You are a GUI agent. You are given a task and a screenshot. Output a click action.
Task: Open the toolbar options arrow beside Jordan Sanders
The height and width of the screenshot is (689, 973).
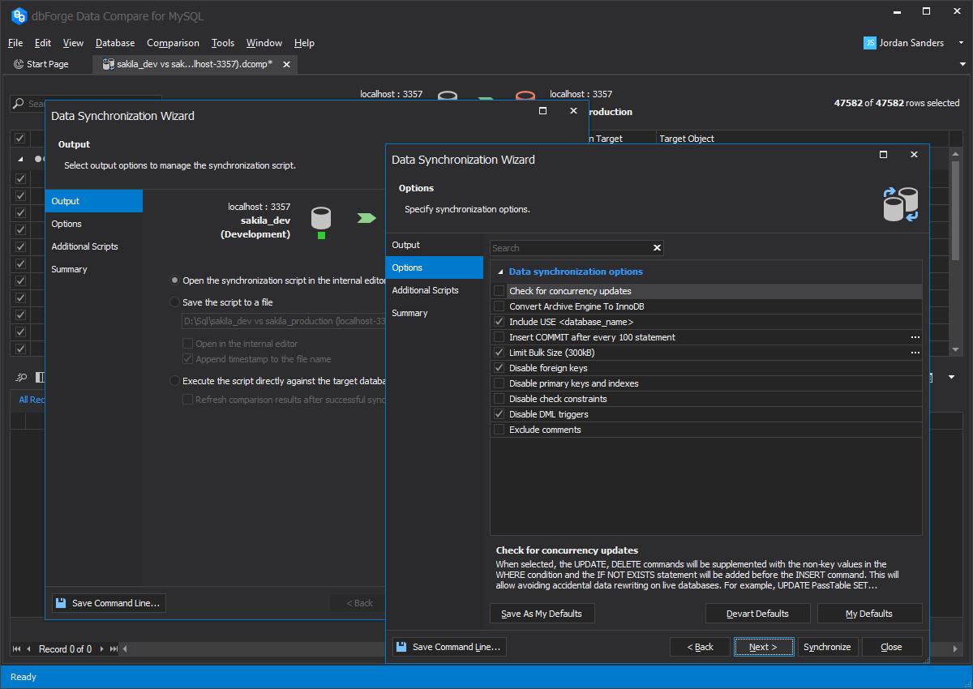tap(960, 43)
